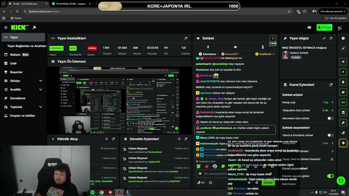Open Takipçilere özel sohbet duration chevron

[333, 111]
